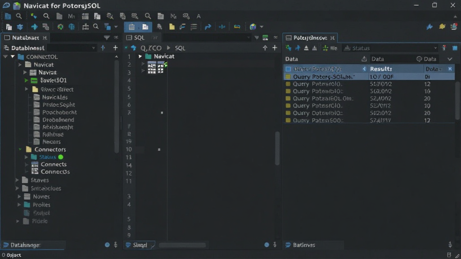Click the structure diagram toolbar icon

click(x=85, y=27)
